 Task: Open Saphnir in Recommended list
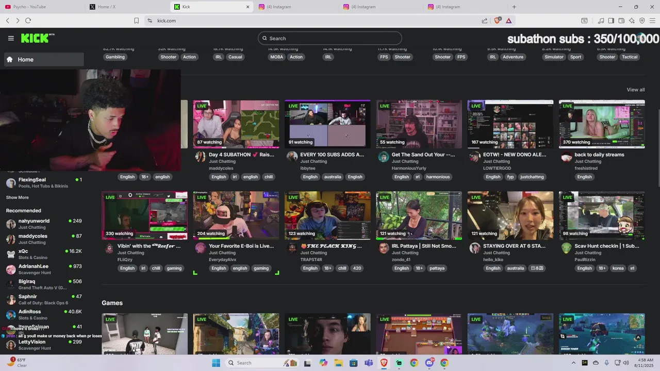(44, 299)
